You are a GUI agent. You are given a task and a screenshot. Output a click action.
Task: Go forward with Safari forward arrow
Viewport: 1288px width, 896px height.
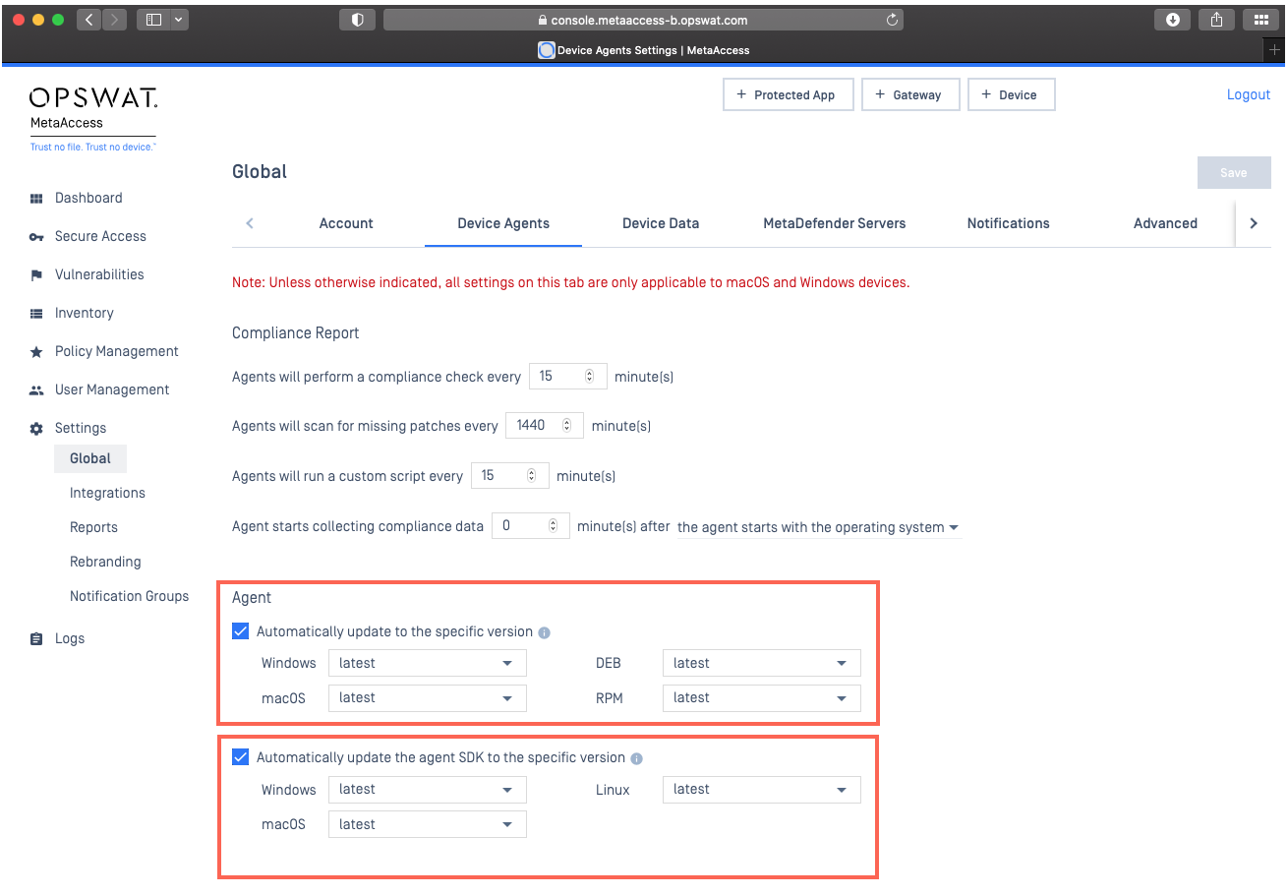tap(114, 20)
